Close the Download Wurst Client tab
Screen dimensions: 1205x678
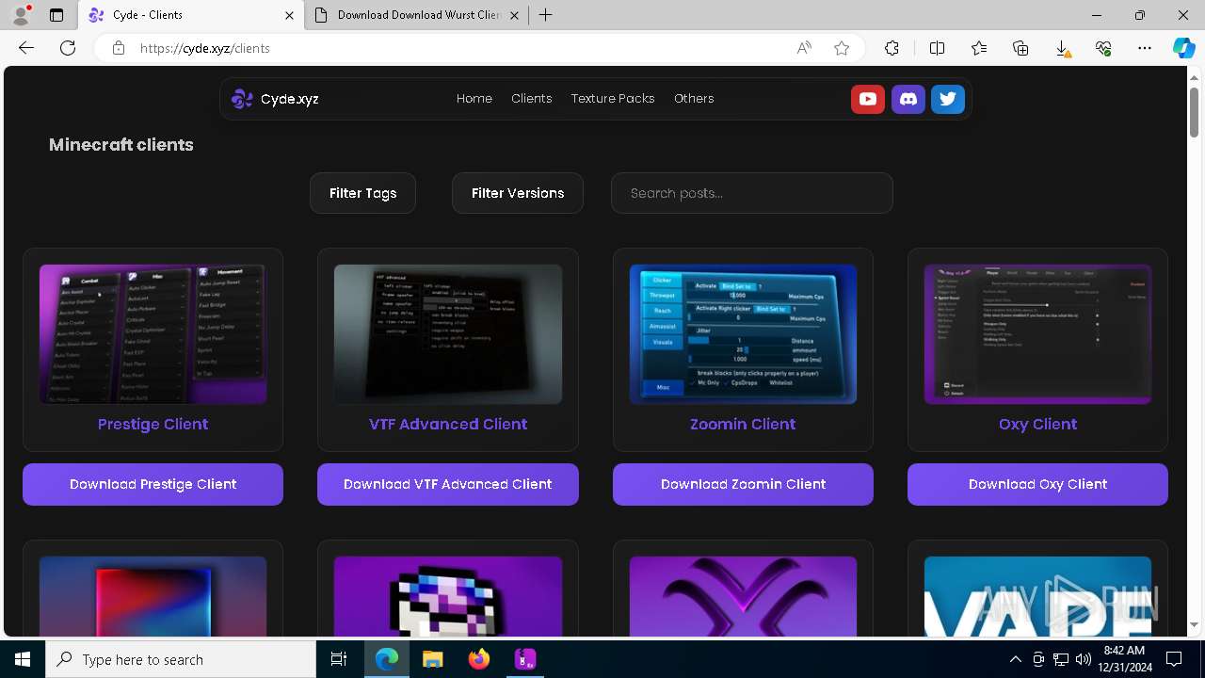pyautogui.click(x=514, y=15)
